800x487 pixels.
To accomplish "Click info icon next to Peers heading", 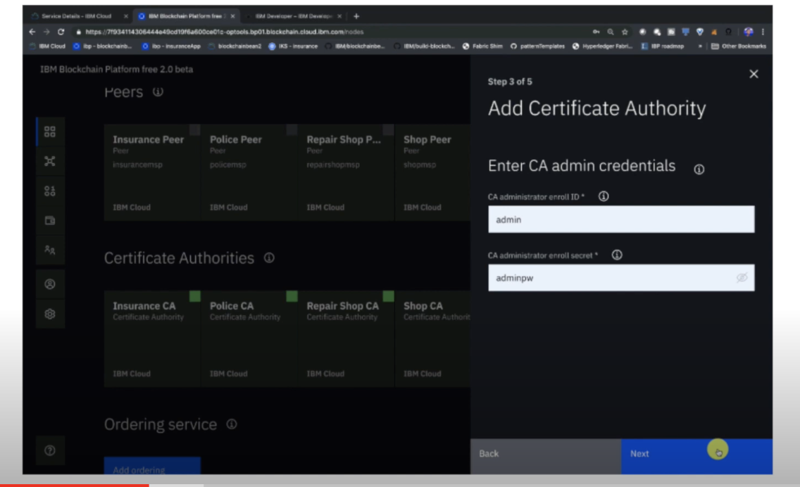I will click(x=158, y=91).
